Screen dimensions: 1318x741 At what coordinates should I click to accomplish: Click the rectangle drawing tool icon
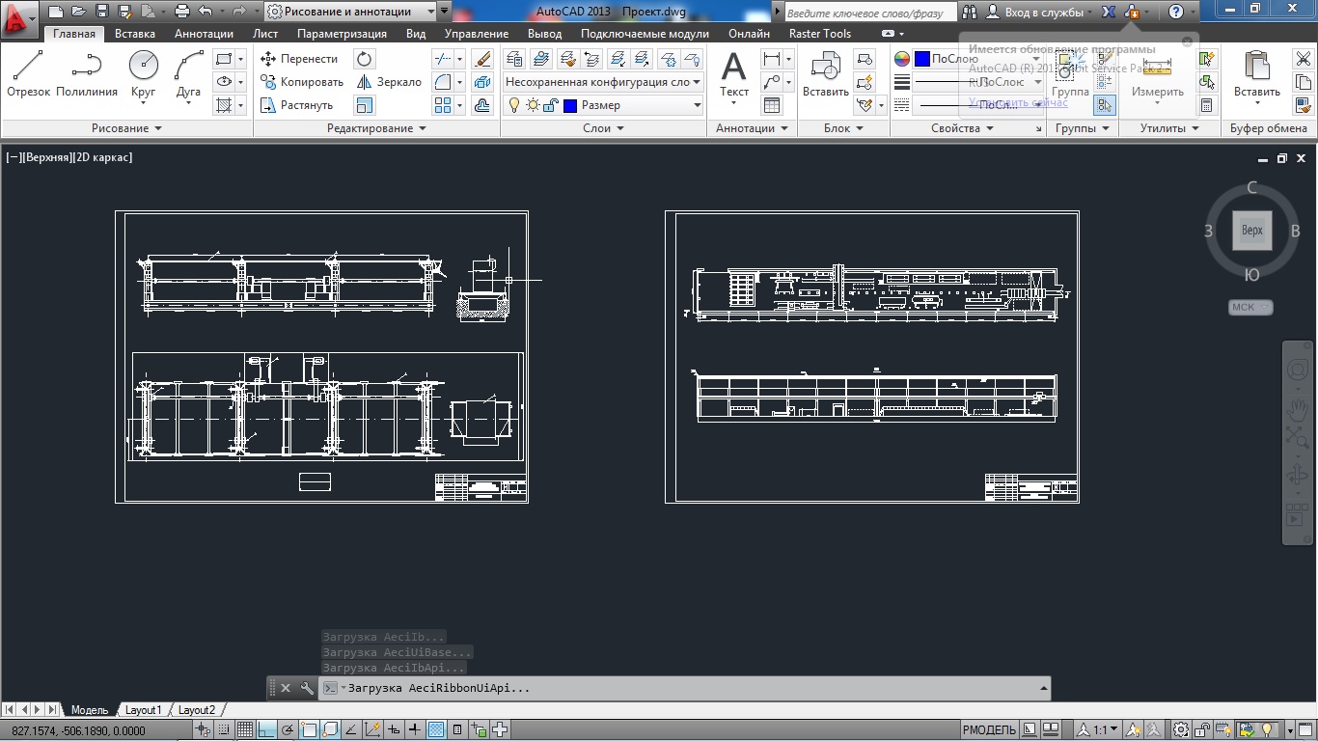(224, 59)
